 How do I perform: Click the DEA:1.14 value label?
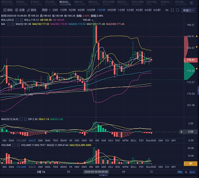(x=44, y=119)
